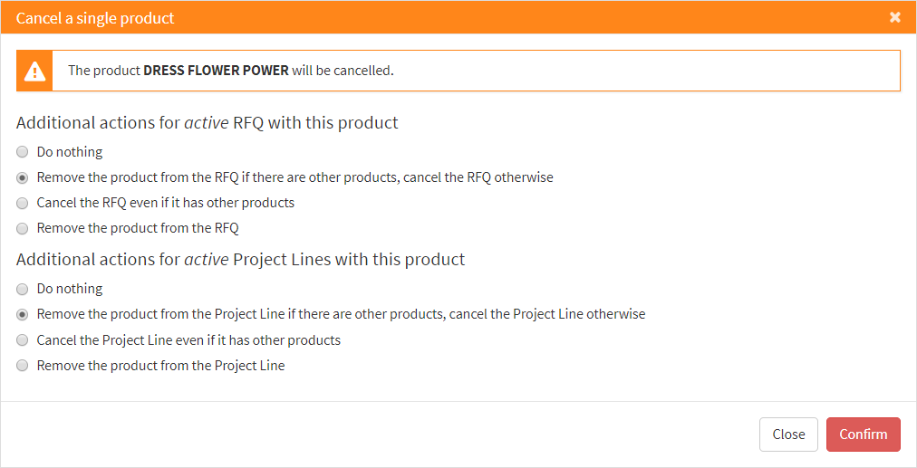Pick the last RFQ option 'Remove the product from the RFQ'
Image resolution: width=917 pixels, height=468 pixels.
click(x=23, y=228)
